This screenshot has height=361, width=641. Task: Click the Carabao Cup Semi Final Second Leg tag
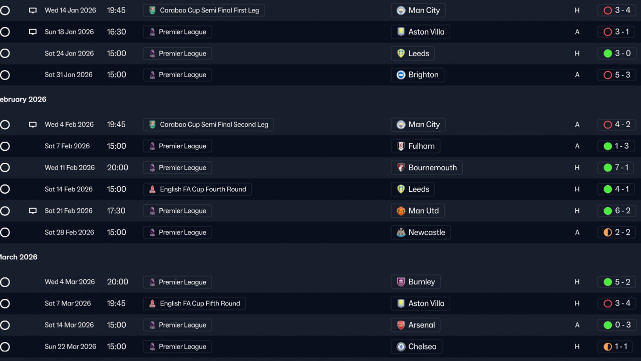click(208, 125)
